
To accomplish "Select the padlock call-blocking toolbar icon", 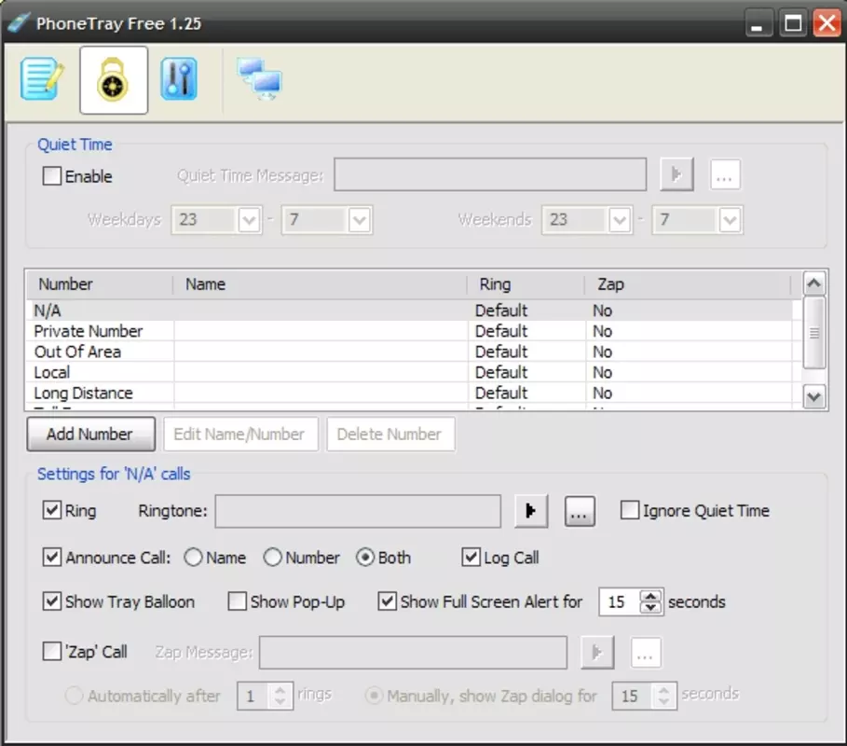I will point(114,80).
